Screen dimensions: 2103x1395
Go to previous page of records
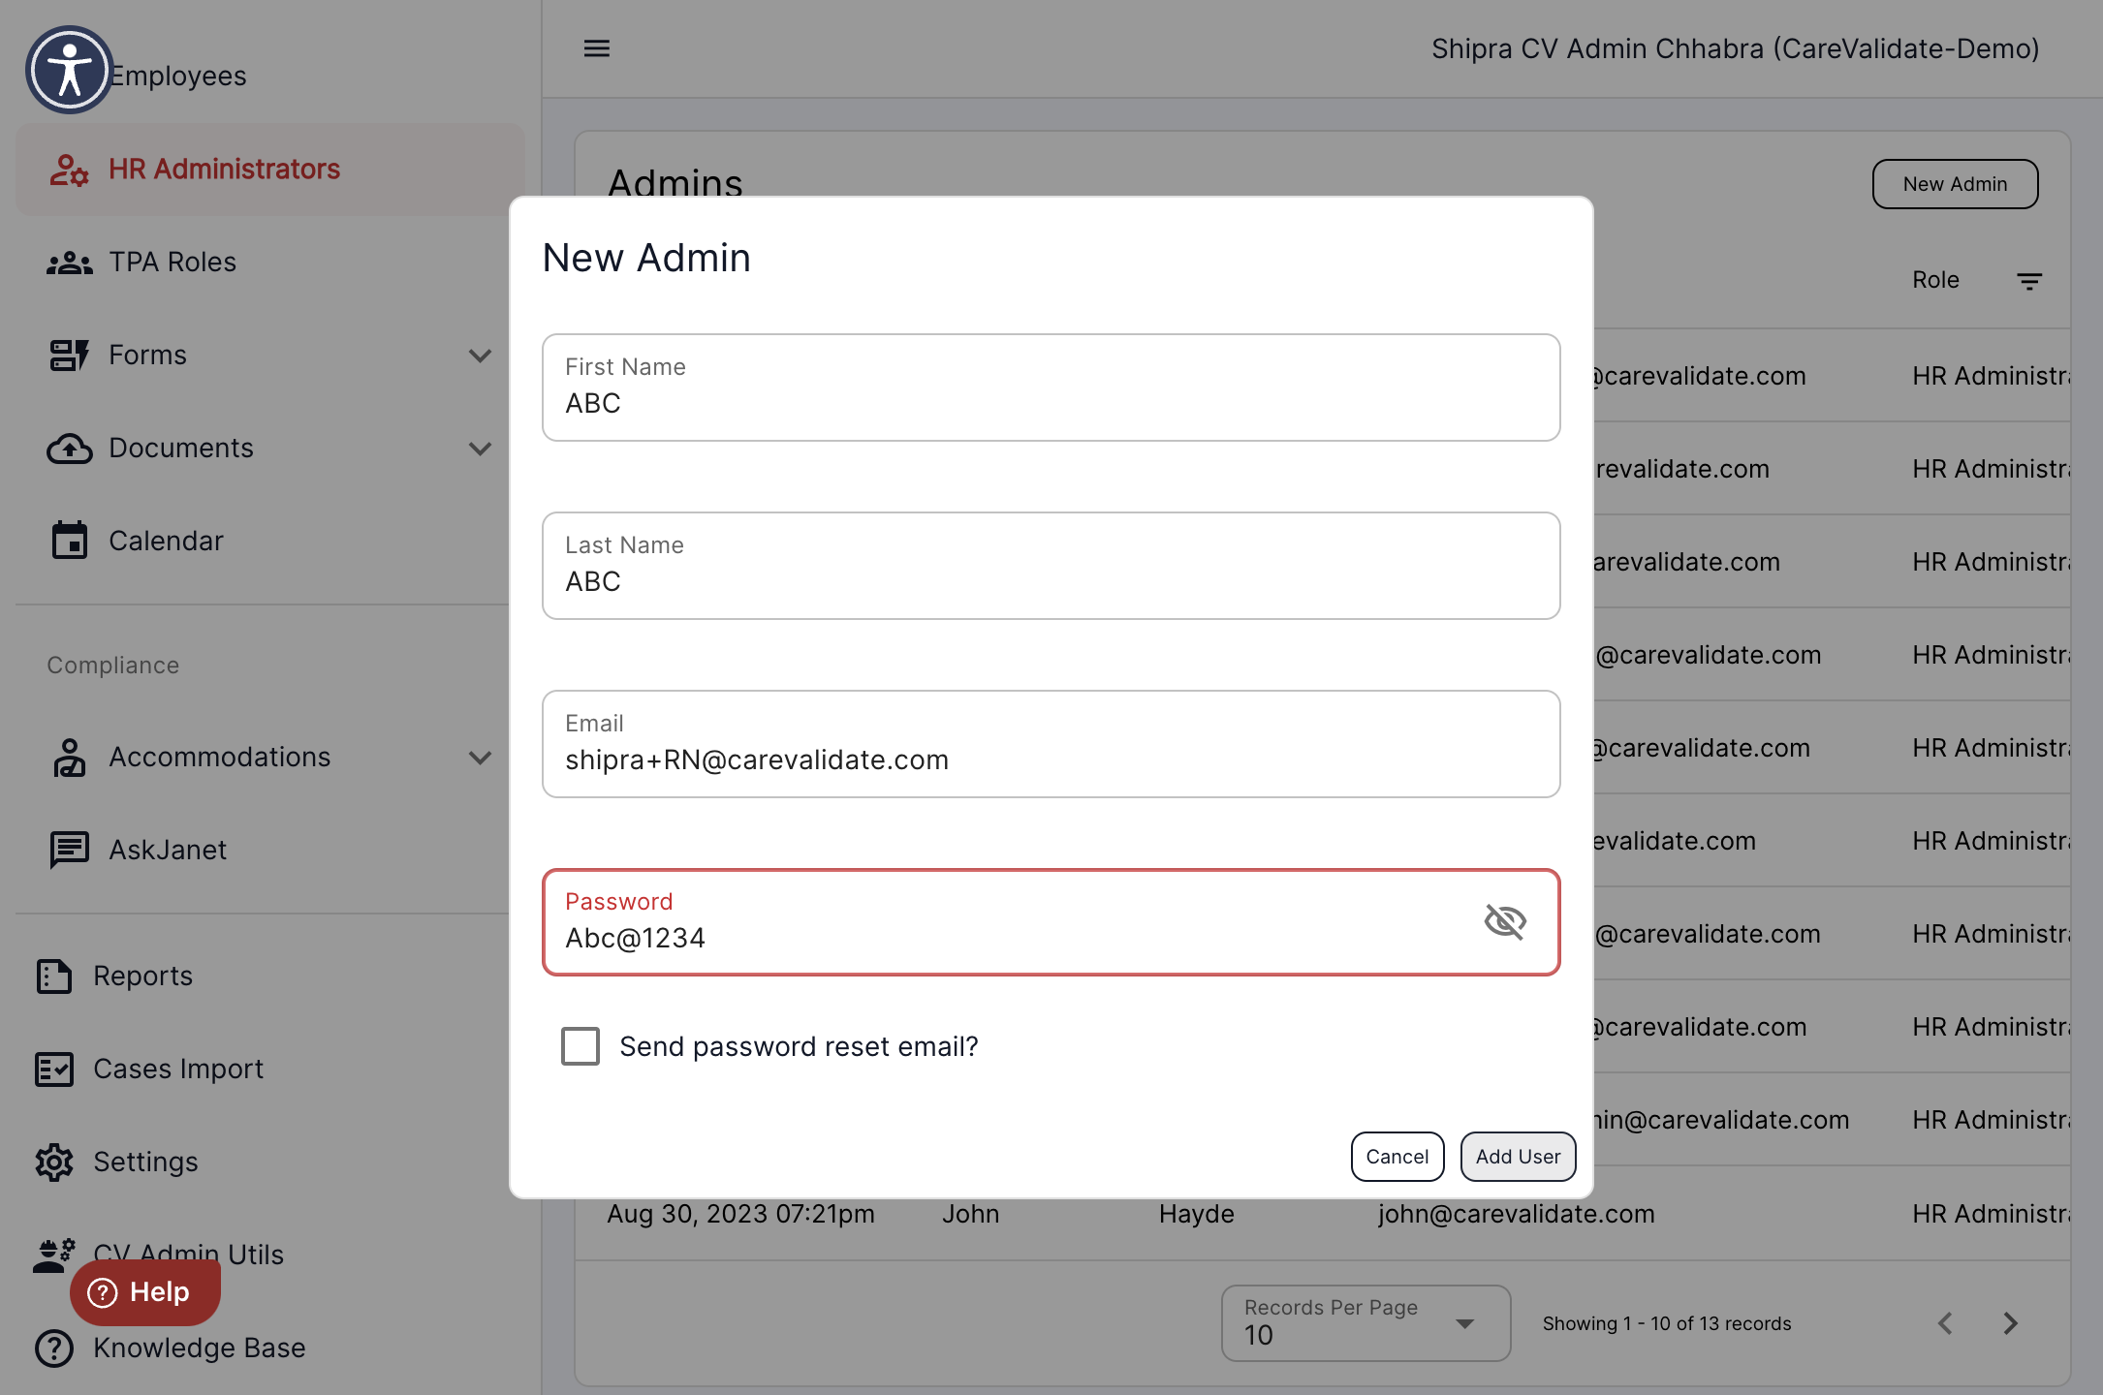(1945, 1323)
